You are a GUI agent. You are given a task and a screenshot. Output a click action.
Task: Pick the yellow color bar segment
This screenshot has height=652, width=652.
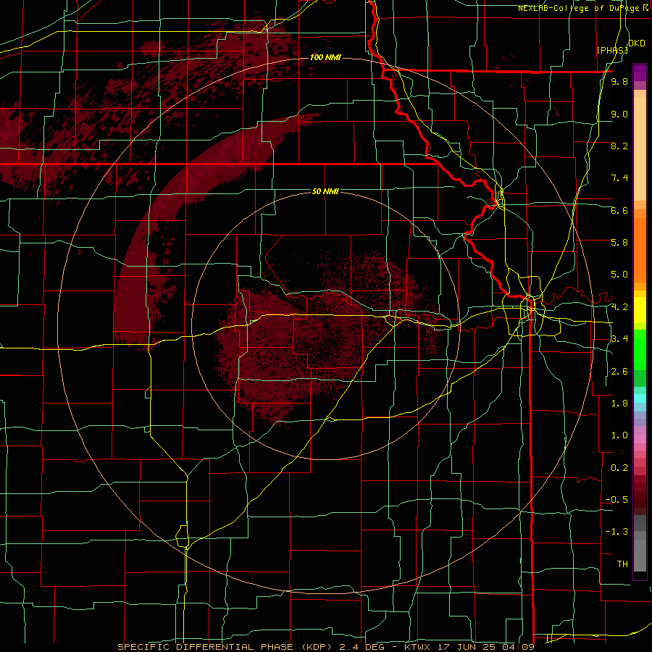click(640, 310)
